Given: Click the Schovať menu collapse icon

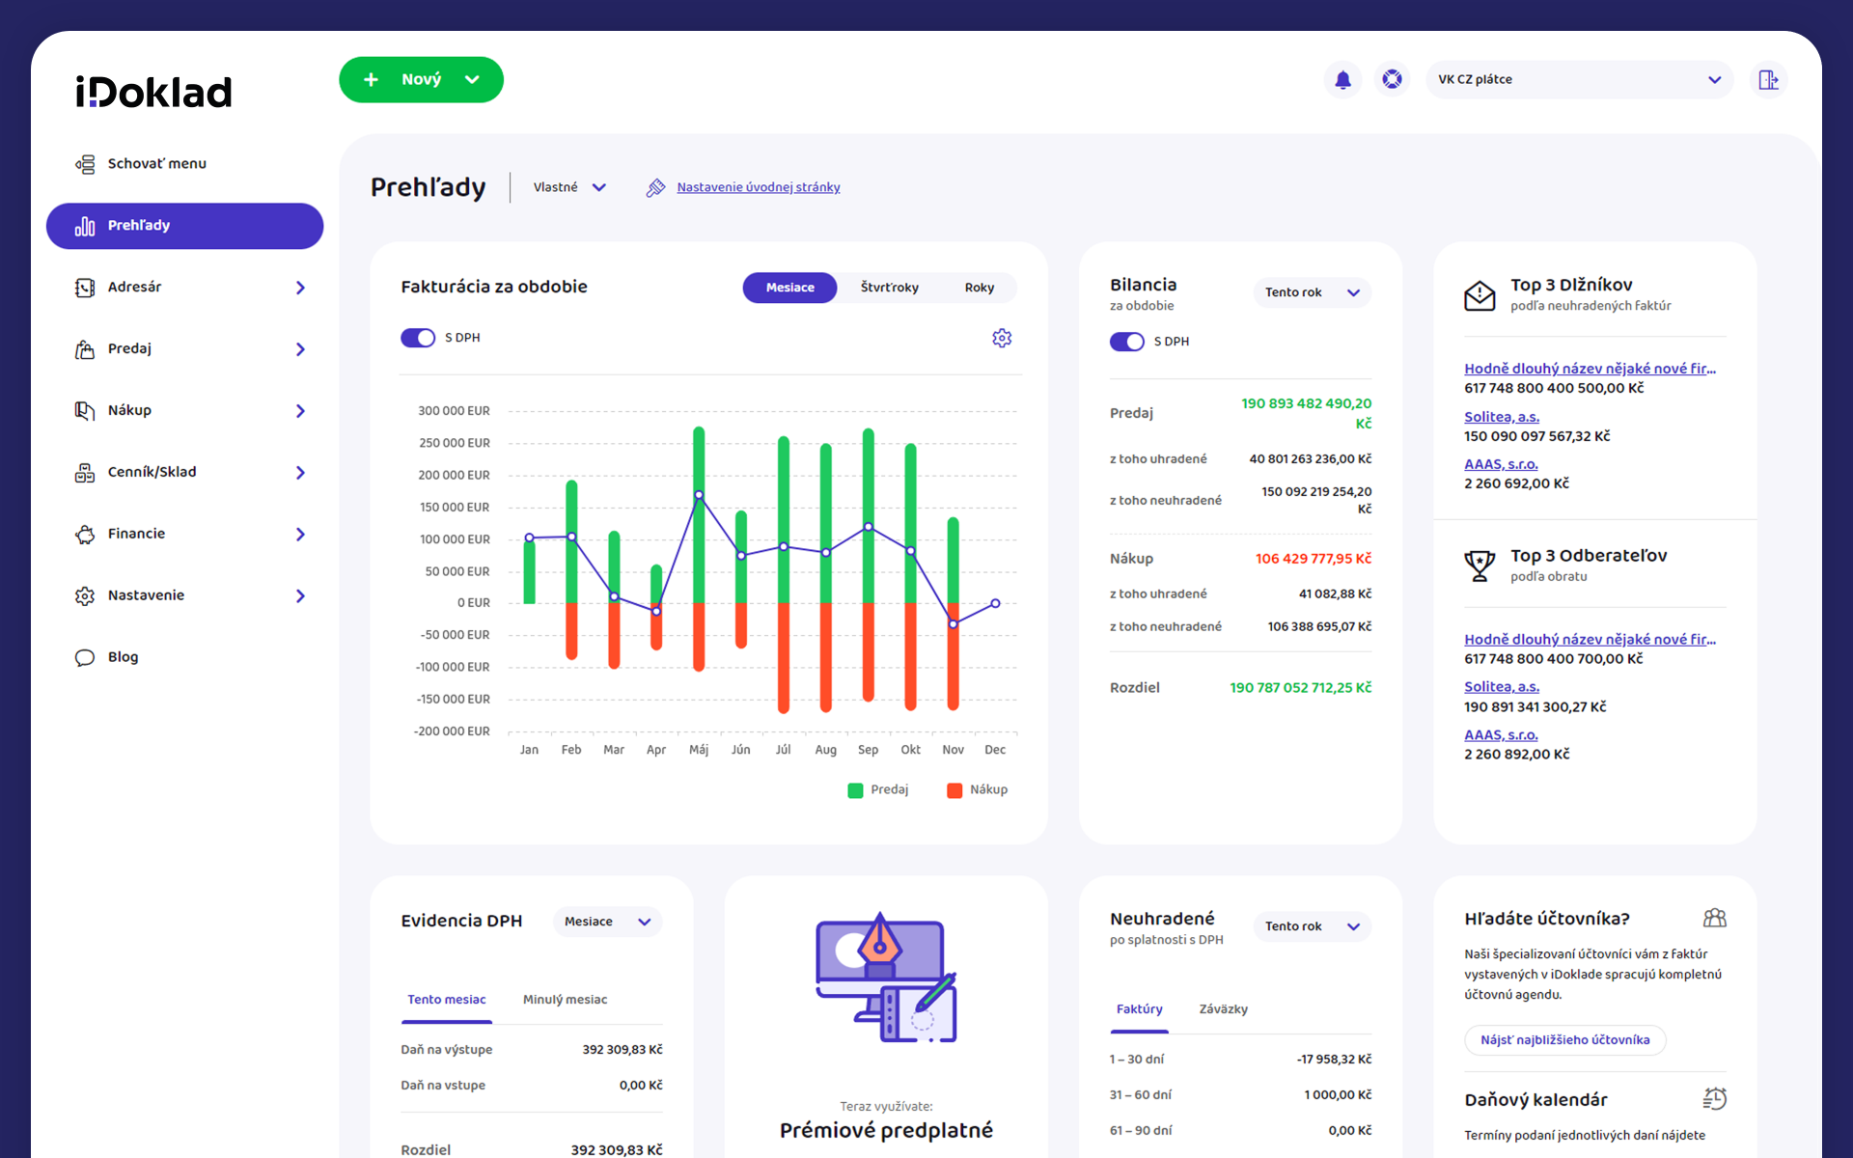Looking at the screenshot, I should click(85, 164).
